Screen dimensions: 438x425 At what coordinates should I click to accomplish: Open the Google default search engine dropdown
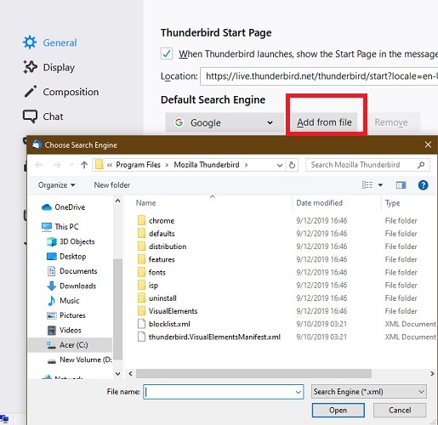tap(225, 122)
